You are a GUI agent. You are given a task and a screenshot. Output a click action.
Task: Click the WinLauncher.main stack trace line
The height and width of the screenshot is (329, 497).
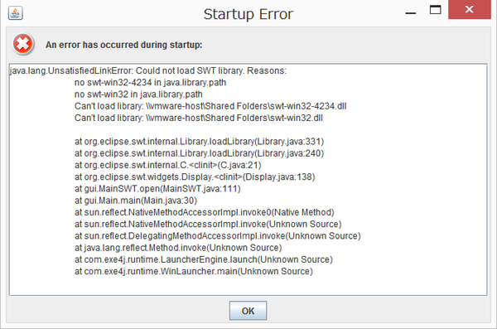[194, 271]
